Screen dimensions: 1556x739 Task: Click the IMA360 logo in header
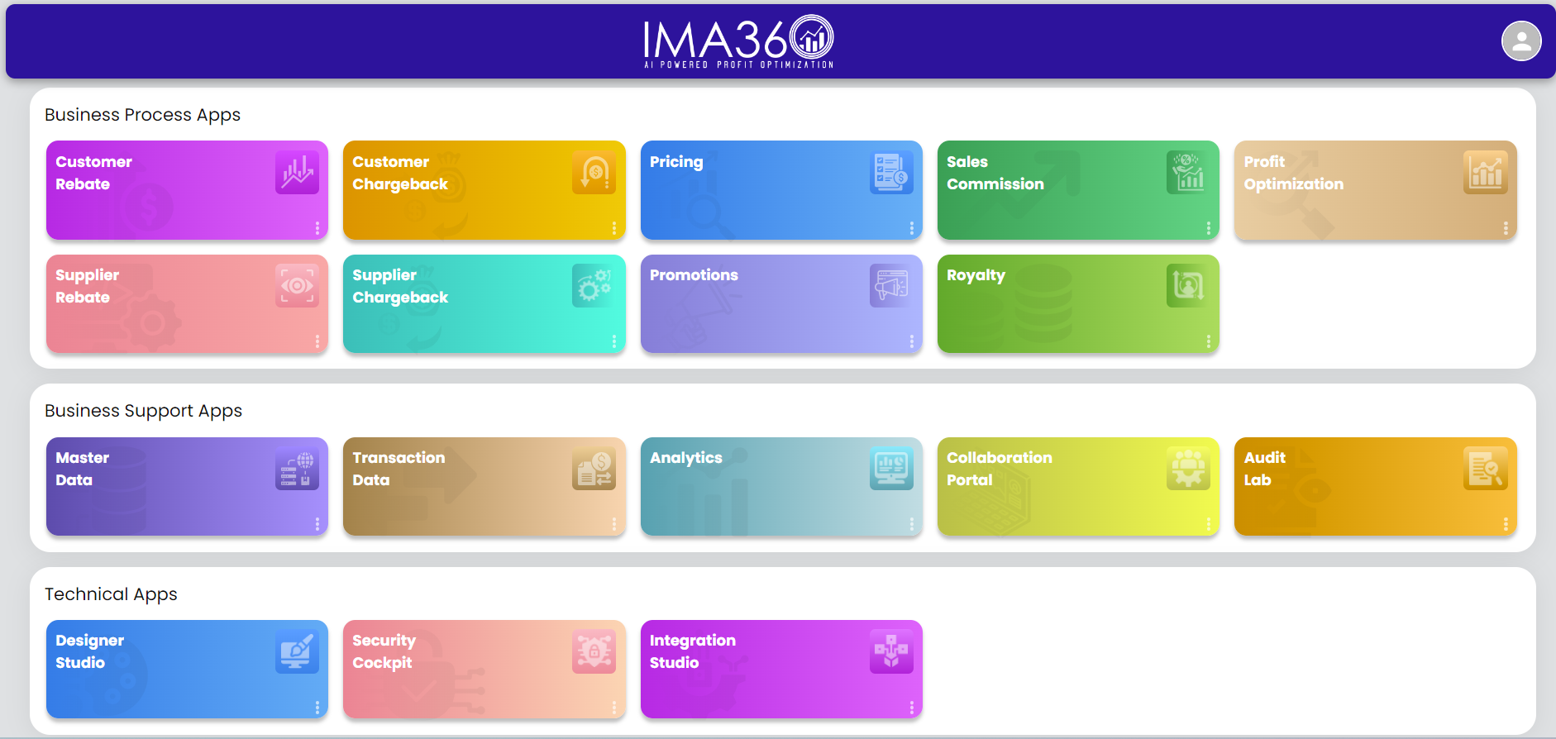tap(738, 41)
